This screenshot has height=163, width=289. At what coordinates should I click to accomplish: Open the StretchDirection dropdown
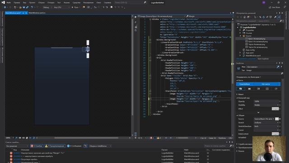point(266,126)
